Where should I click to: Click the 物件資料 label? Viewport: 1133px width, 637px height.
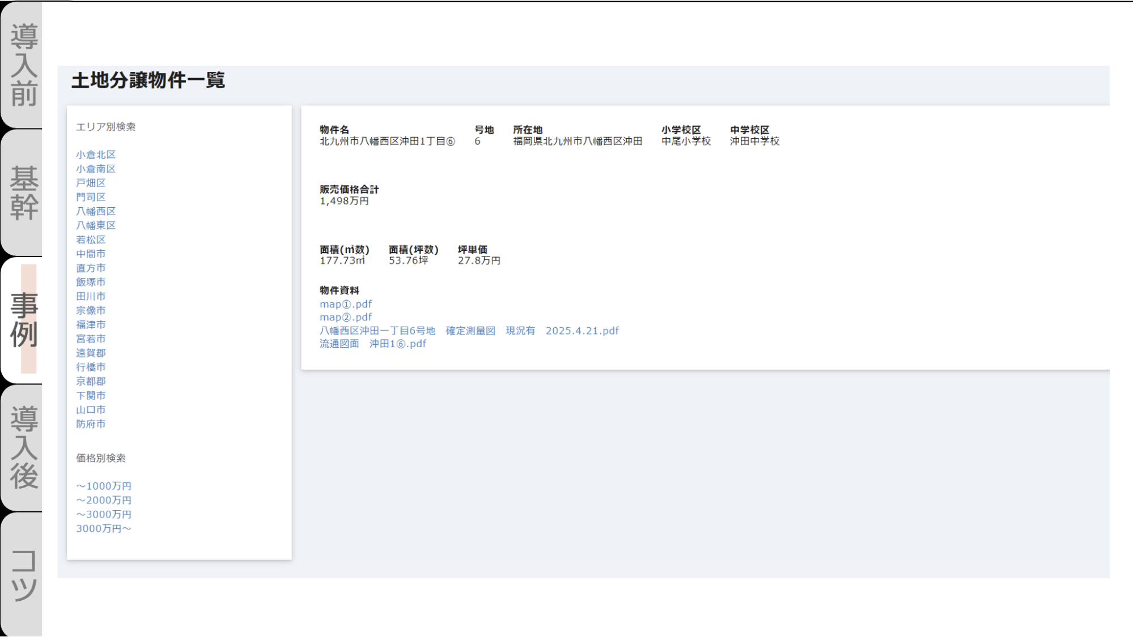click(x=339, y=290)
